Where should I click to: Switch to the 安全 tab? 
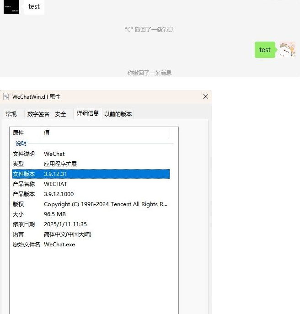tap(60, 114)
